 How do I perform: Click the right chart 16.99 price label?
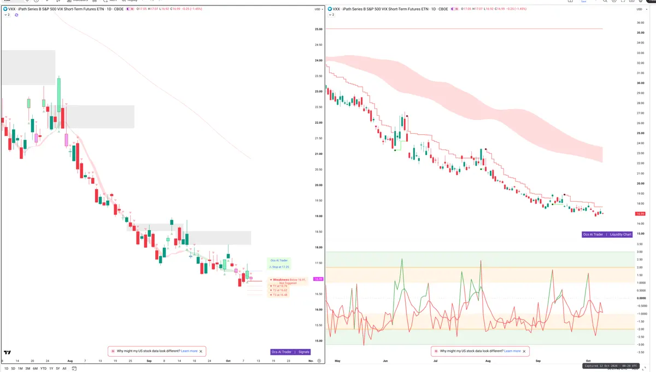click(640, 214)
